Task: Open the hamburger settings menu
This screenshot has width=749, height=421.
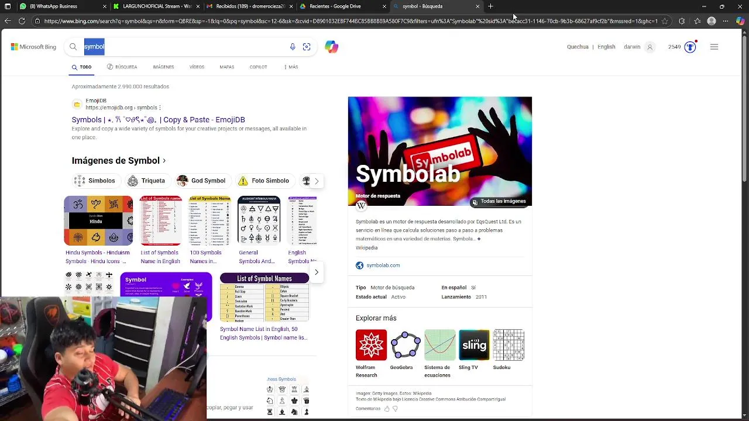Action: (x=714, y=47)
